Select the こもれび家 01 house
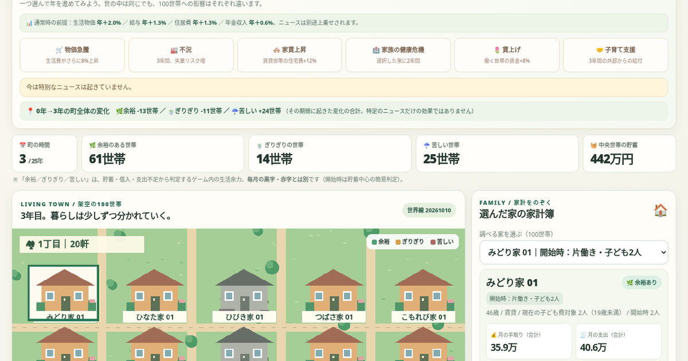The image size is (688, 361). (x=424, y=295)
